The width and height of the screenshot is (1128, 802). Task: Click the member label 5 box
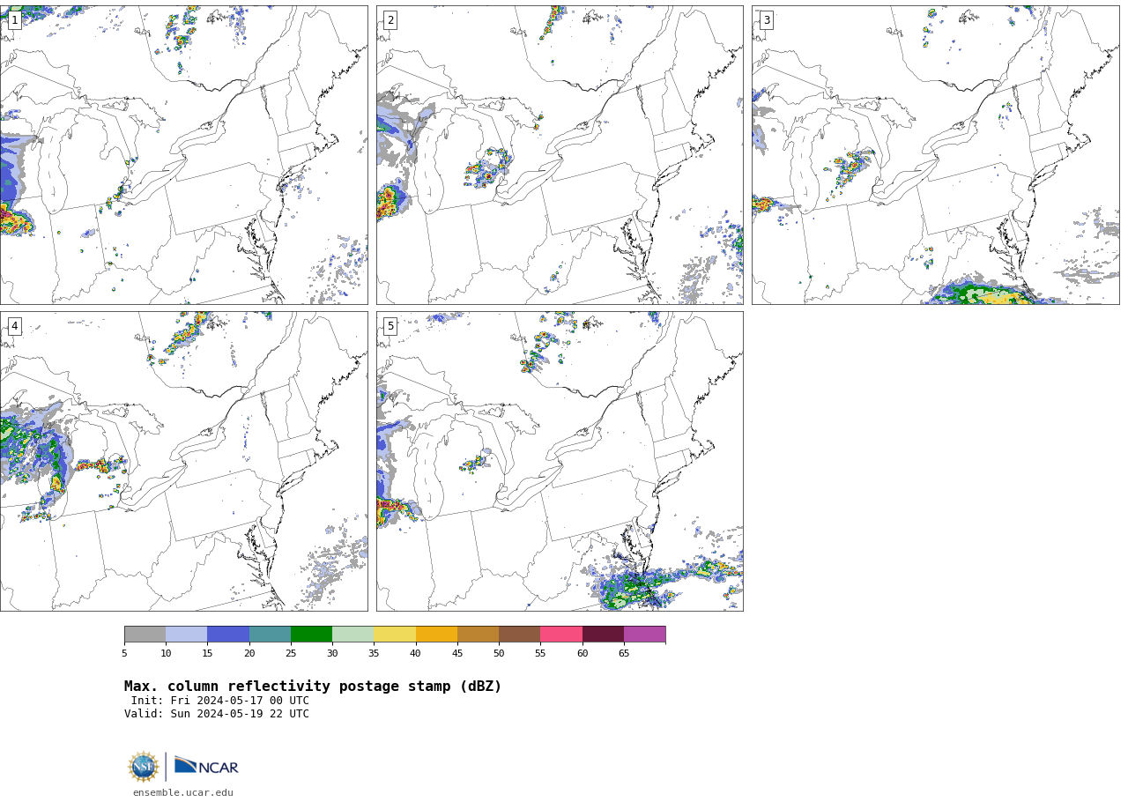(390, 326)
